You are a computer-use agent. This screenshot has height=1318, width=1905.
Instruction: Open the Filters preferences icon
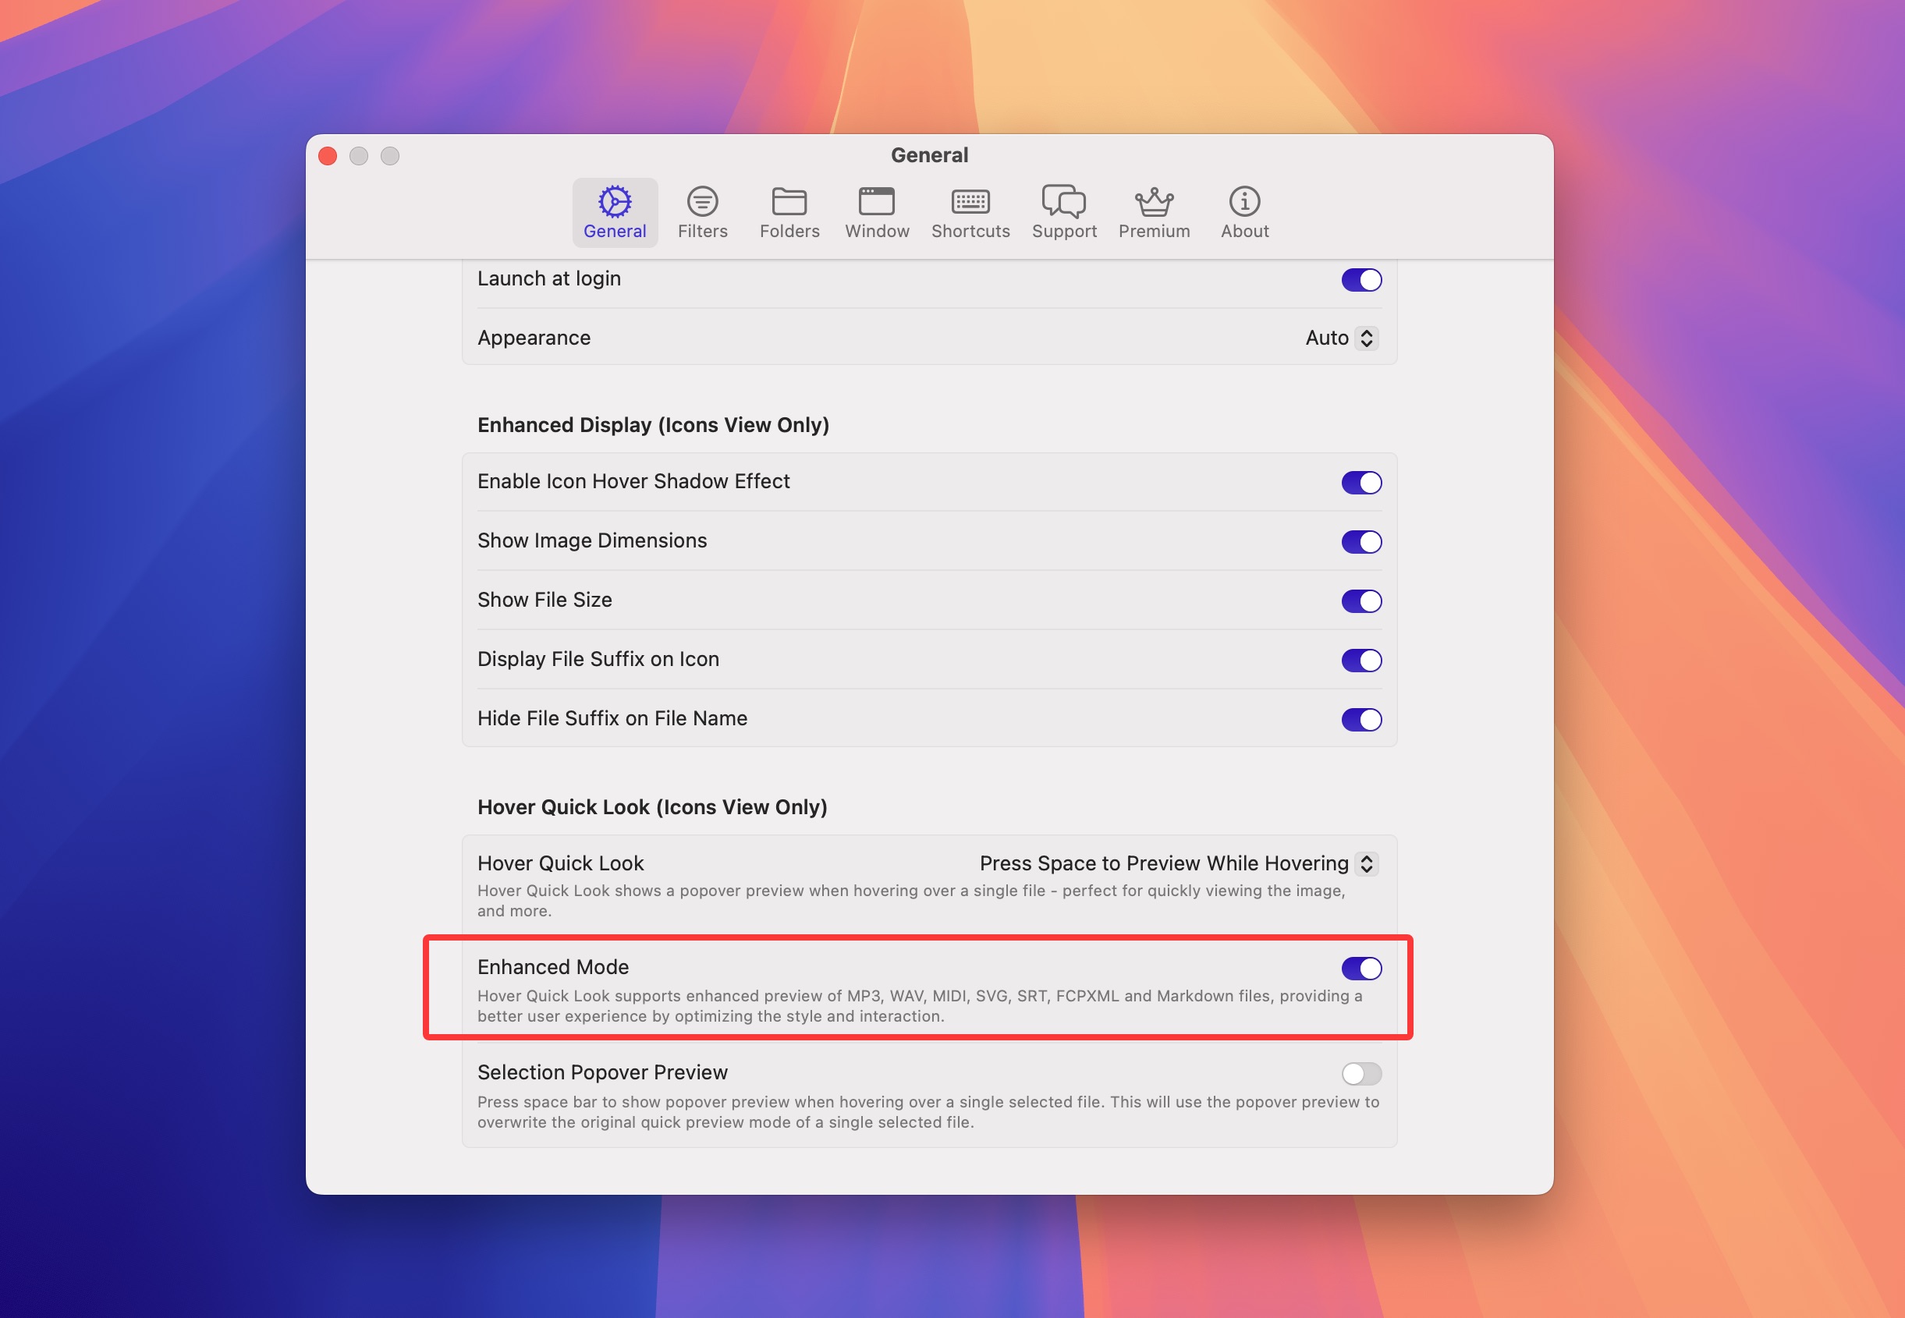tap(702, 201)
